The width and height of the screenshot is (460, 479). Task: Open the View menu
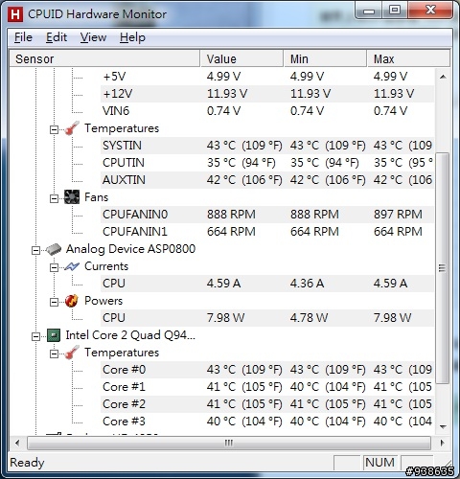(x=93, y=37)
